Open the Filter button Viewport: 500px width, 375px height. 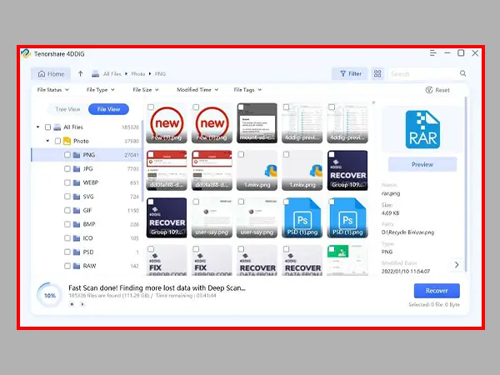(350, 74)
